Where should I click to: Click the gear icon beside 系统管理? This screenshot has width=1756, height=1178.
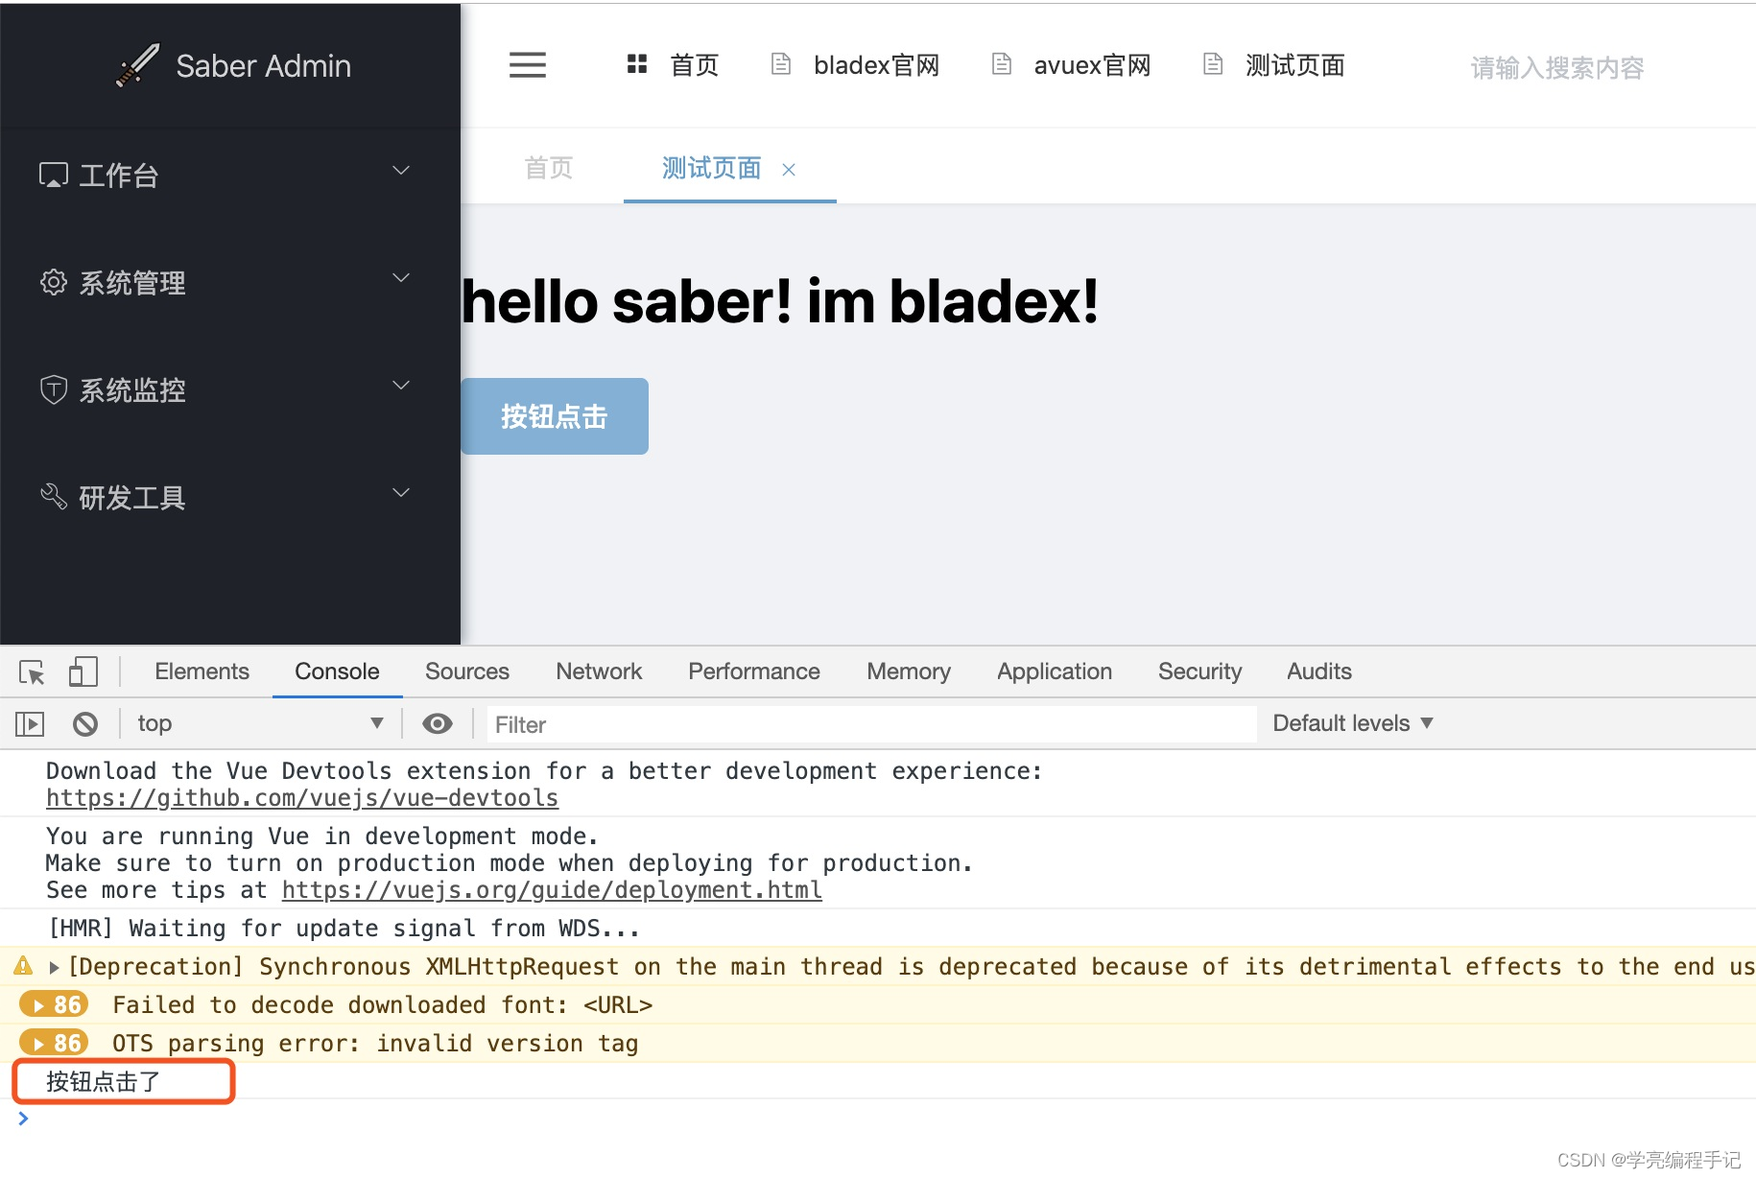pos(54,282)
